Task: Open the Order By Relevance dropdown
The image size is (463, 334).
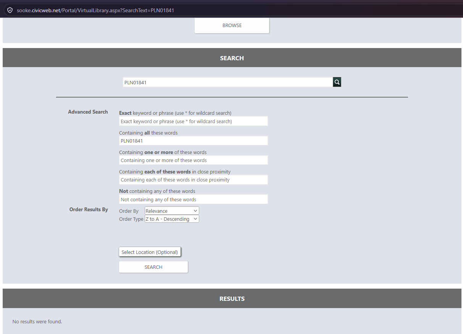Action: (172, 211)
